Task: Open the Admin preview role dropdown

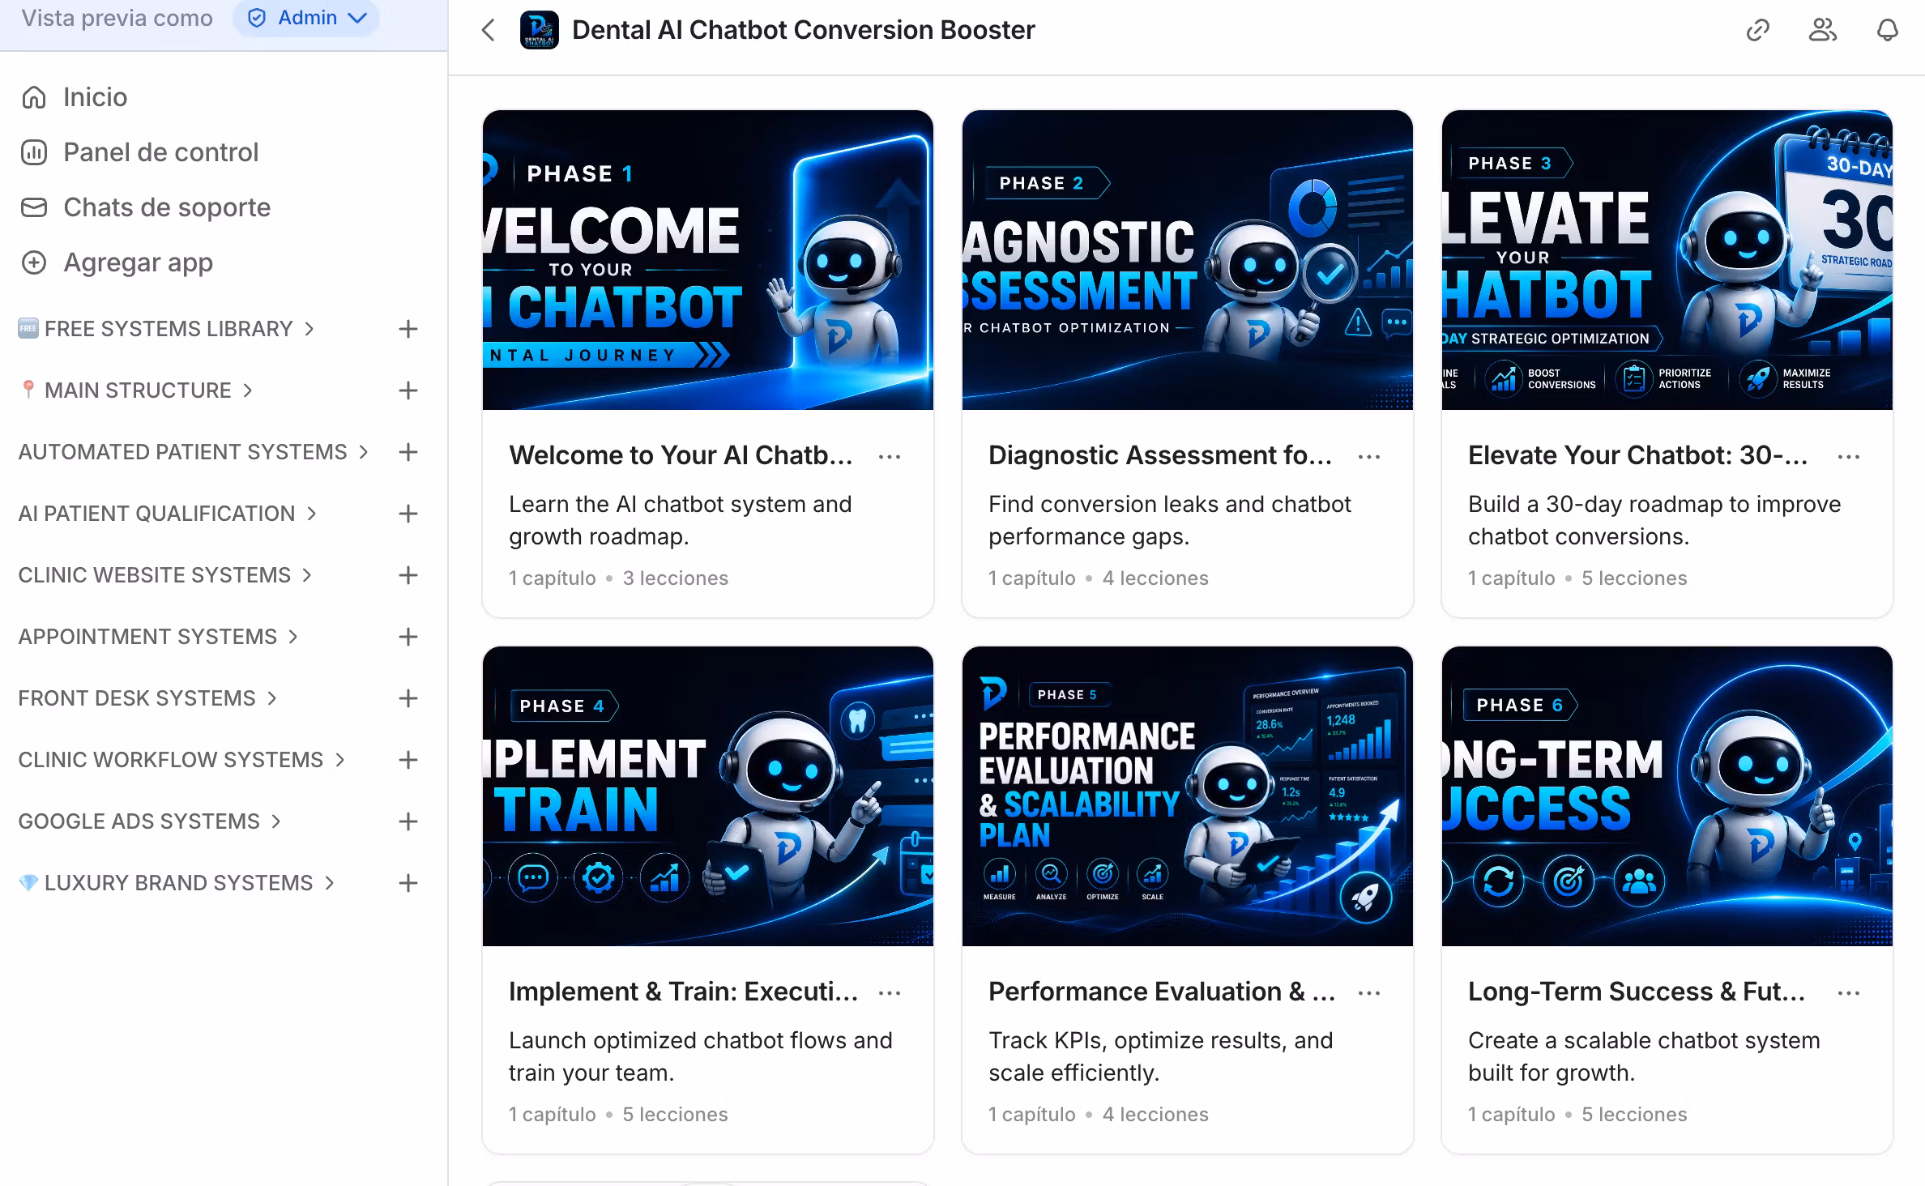Action: point(306,18)
